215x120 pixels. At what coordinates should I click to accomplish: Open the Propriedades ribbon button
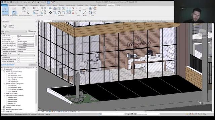tap(14, 13)
